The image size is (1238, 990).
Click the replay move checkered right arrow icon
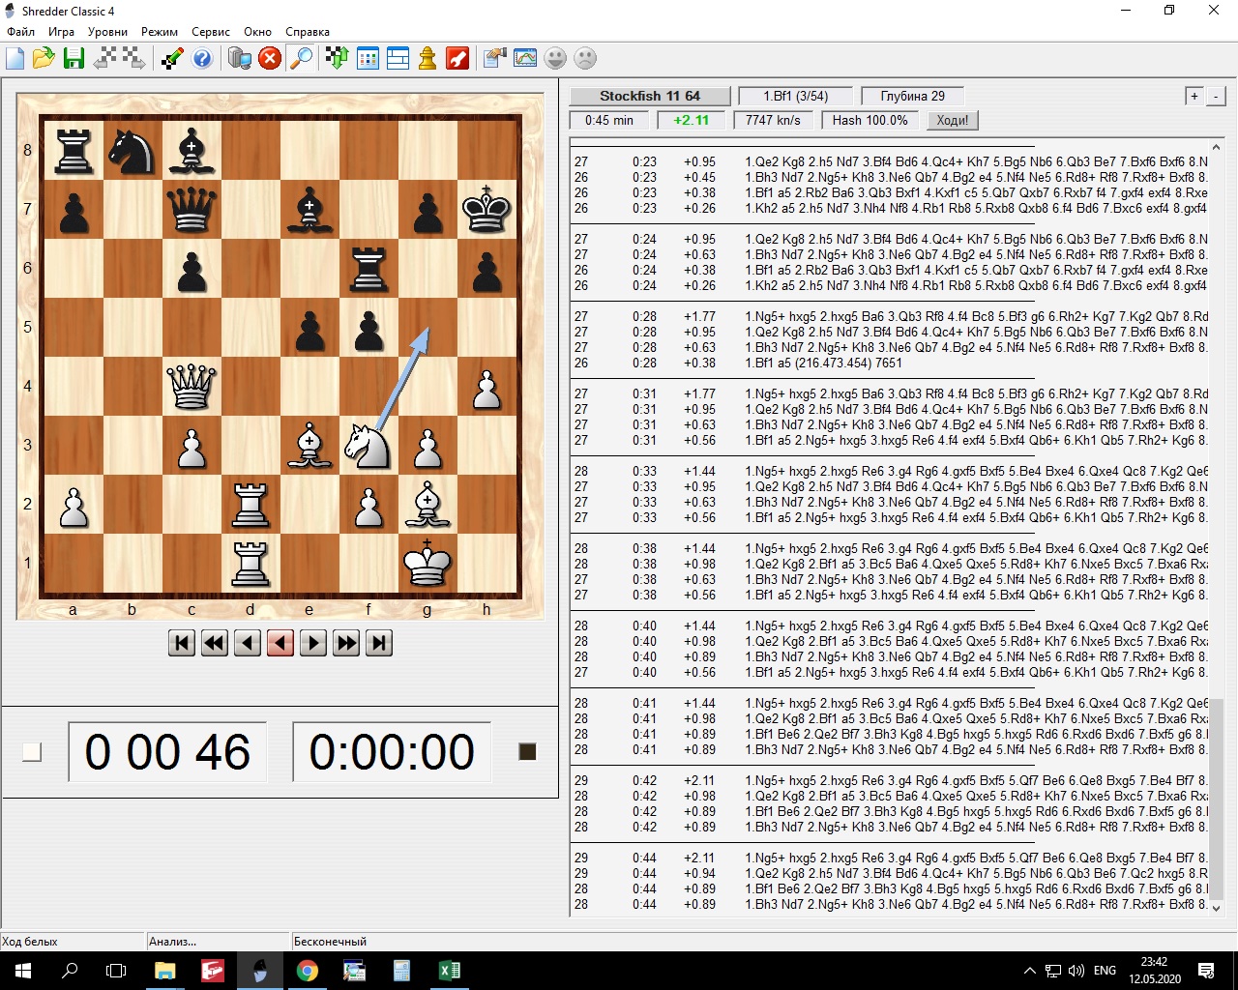click(133, 58)
